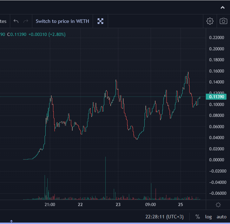Image resolution: width=230 pixels, height=224 pixels.
Task: Click Switch to price in WETH
Action: tap(63, 21)
